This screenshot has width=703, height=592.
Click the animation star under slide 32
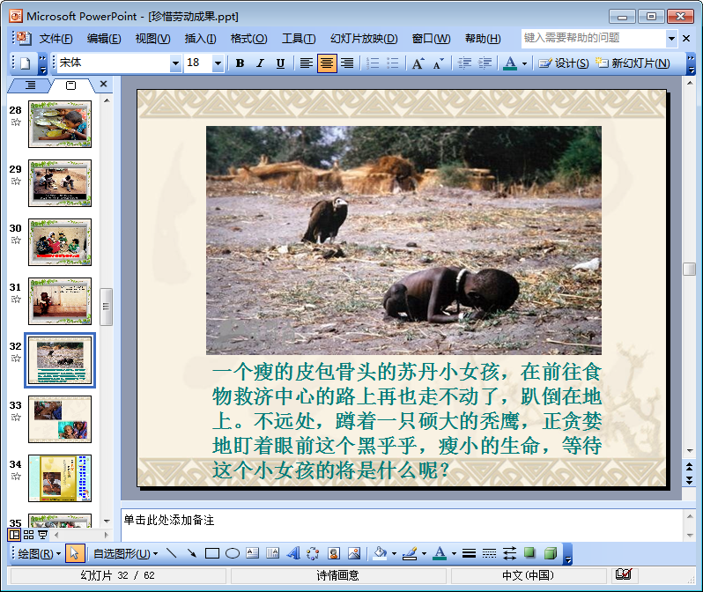pyautogui.click(x=16, y=358)
